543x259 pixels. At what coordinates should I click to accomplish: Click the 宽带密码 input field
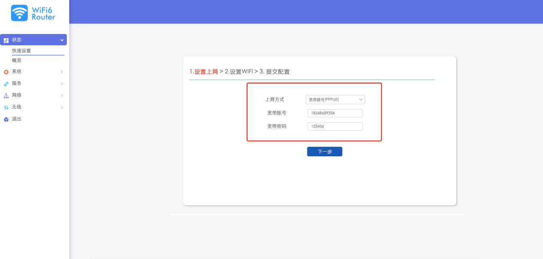[335, 127]
